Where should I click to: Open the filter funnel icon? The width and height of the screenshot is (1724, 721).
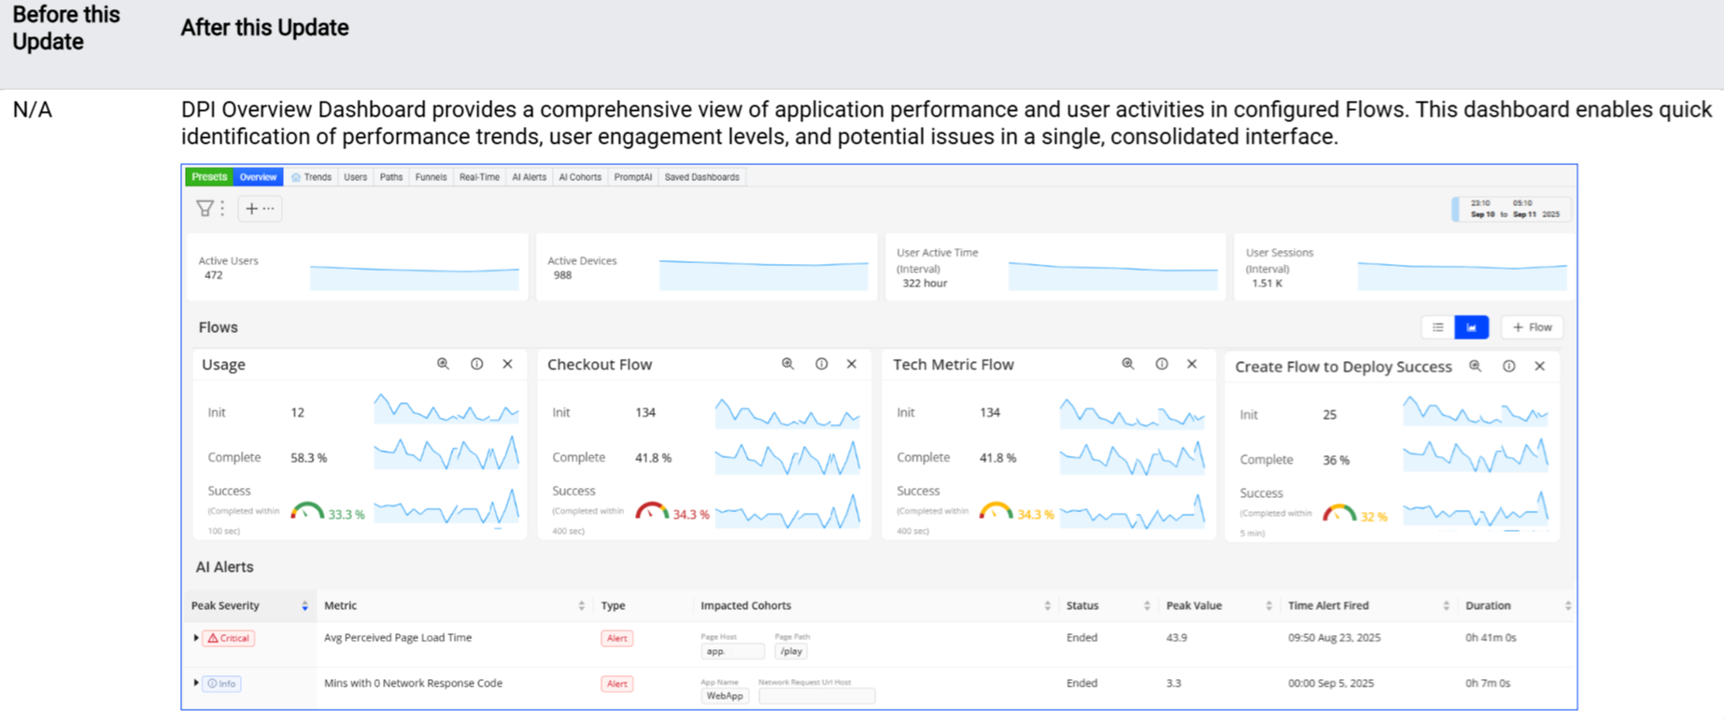point(205,209)
